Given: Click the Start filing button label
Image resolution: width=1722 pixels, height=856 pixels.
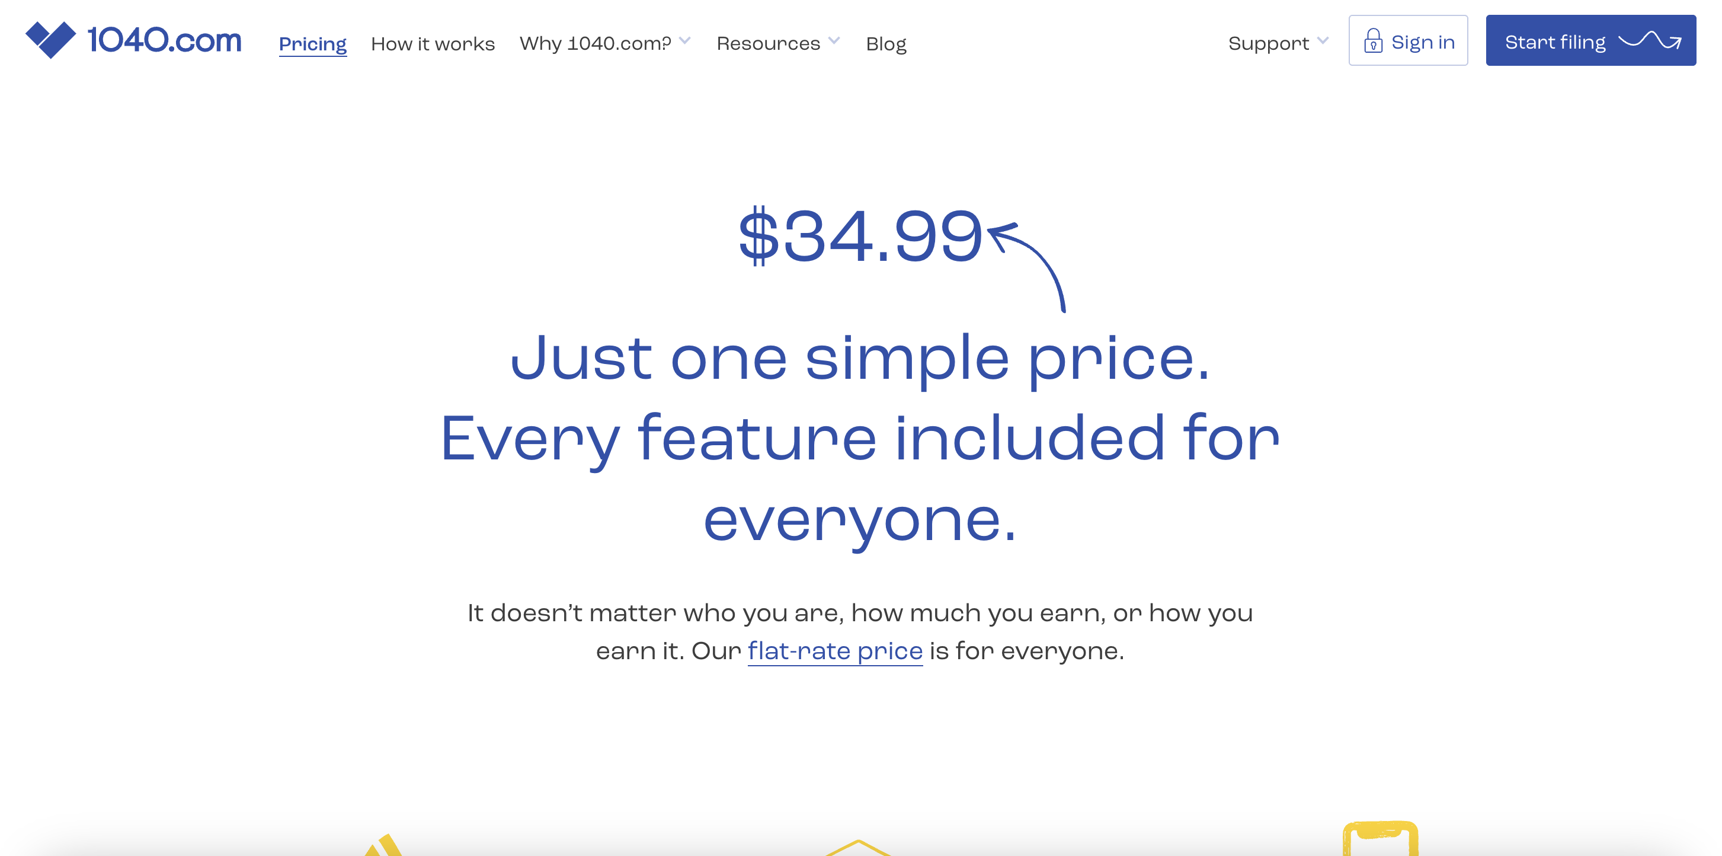Looking at the screenshot, I should (1555, 42).
